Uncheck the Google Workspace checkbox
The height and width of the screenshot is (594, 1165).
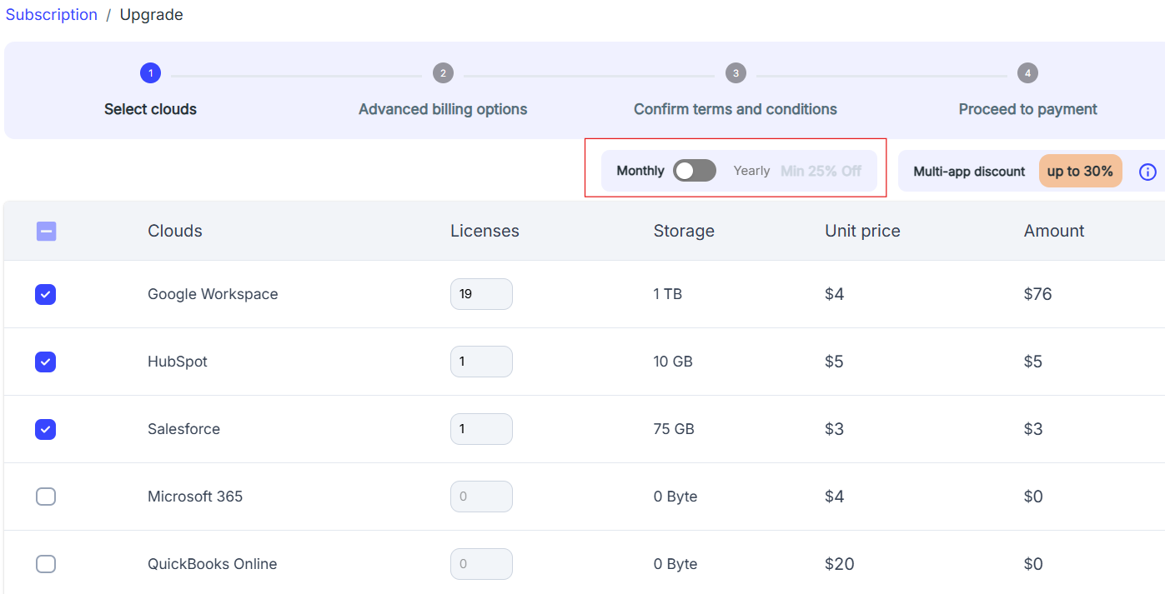46,294
